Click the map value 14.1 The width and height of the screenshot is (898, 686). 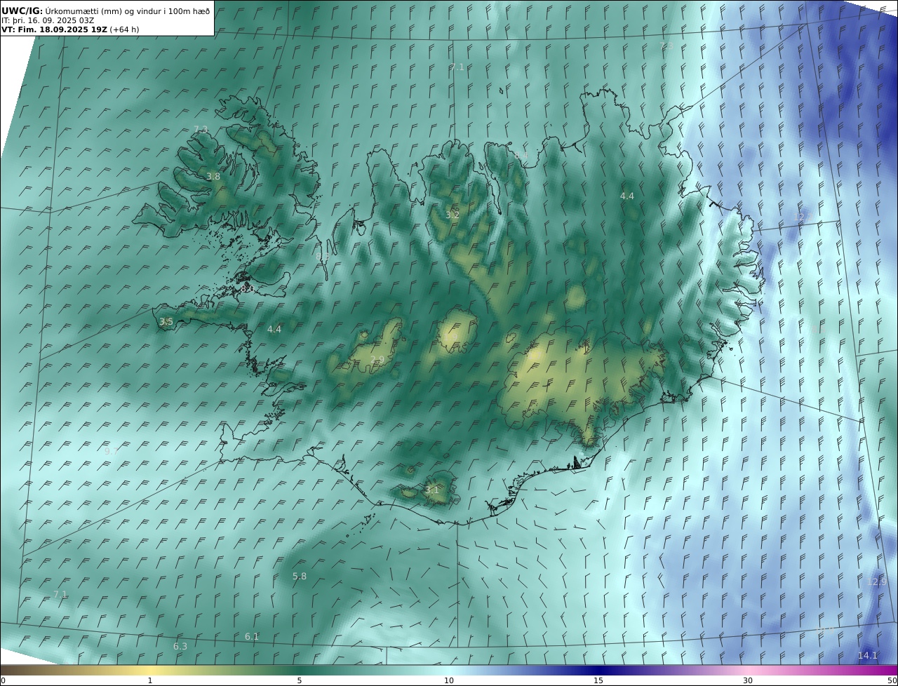pos(868,655)
